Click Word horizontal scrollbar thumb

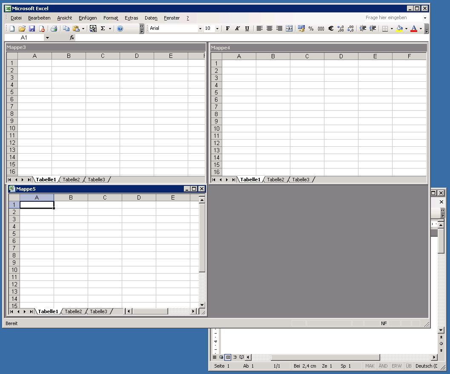325,357
